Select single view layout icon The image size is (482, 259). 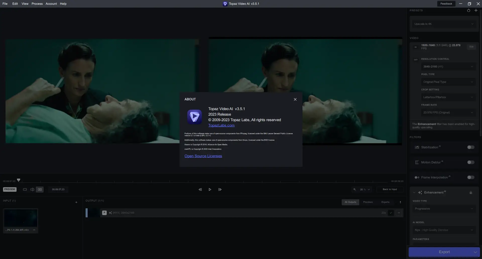point(25,189)
